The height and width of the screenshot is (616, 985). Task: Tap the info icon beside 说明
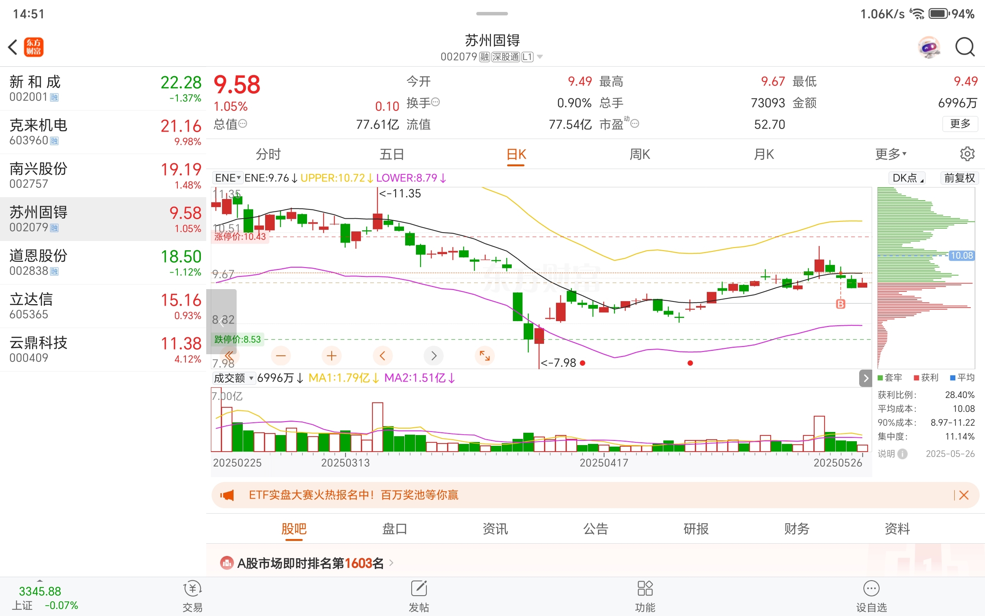[x=902, y=454]
